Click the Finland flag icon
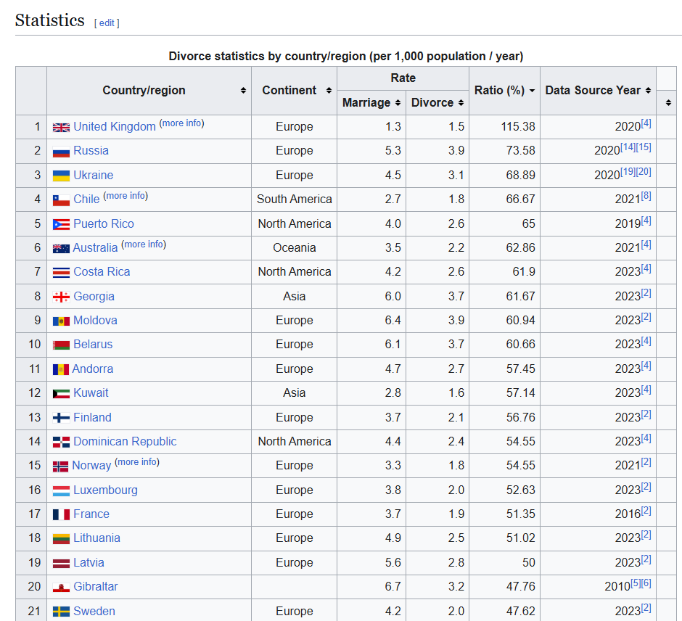Viewport: 682px width, 621px height. click(61, 418)
